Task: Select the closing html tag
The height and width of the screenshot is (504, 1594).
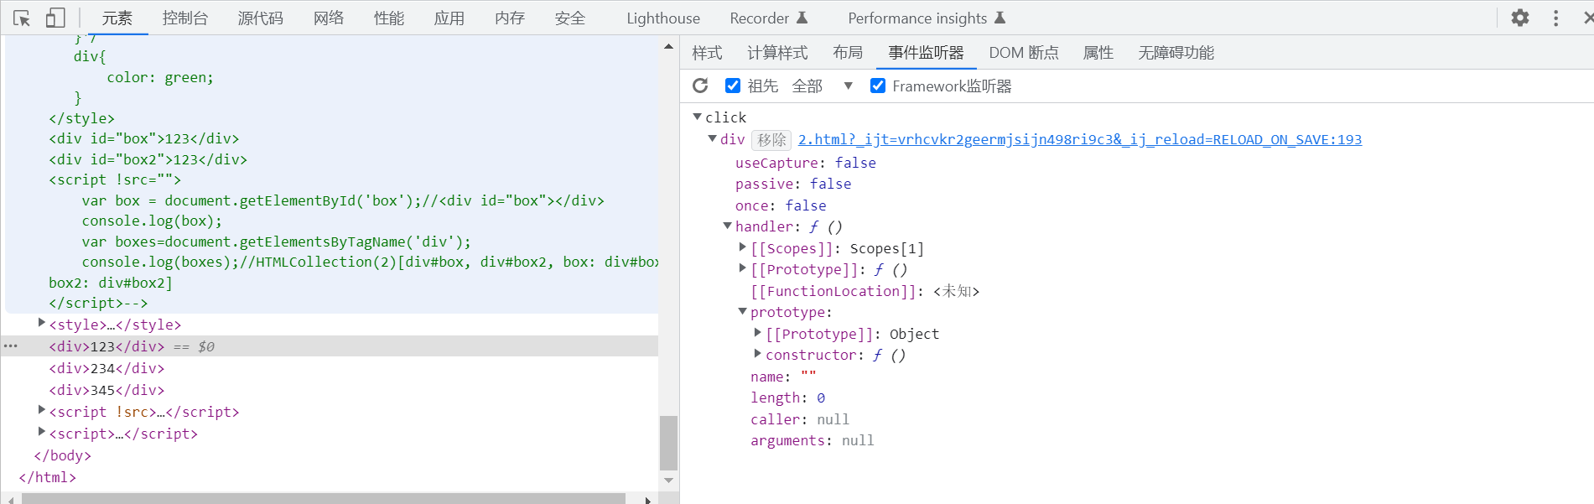Action: (48, 477)
